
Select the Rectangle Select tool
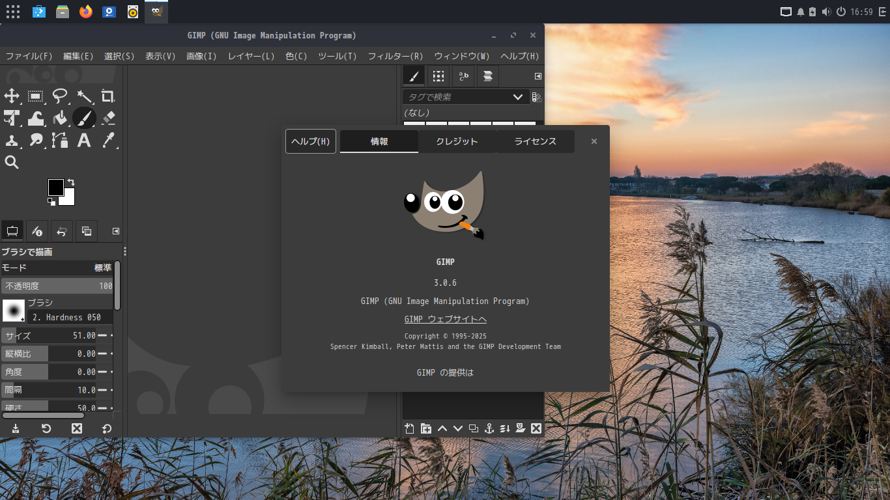point(36,96)
